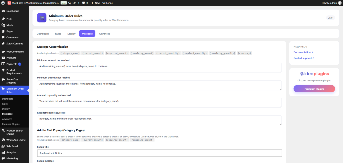Open Premium Plugins submenu item in sidebar
The height and width of the screenshot is (163, 343).
tap(11, 124)
